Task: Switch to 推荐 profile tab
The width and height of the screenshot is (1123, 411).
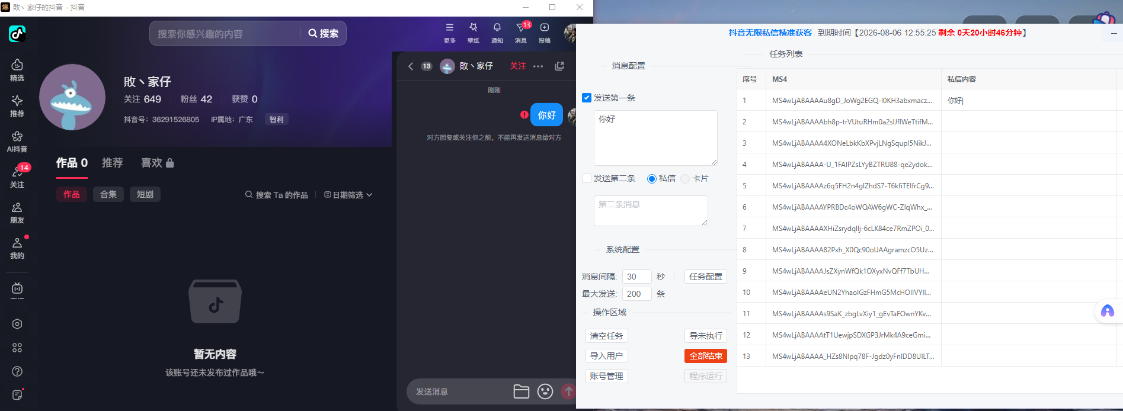Action: click(x=112, y=163)
